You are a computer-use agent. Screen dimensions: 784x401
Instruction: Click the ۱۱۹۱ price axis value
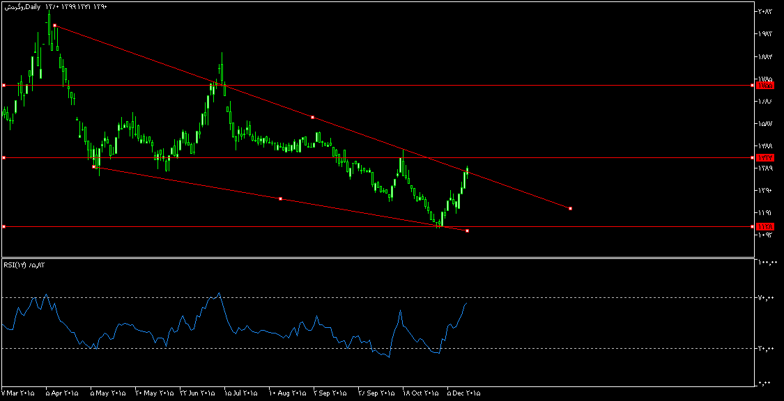(x=765, y=213)
